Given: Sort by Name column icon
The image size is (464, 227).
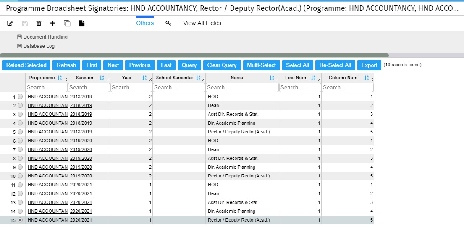Looking at the screenshot, I should (x=272, y=78).
